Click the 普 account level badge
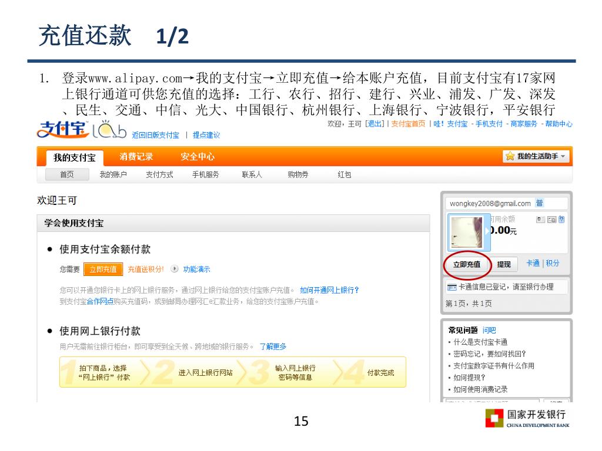 pos(540,203)
